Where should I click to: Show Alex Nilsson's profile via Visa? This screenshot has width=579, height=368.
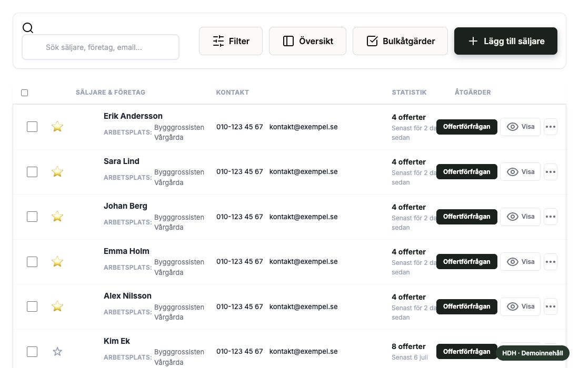click(x=520, y=306)
